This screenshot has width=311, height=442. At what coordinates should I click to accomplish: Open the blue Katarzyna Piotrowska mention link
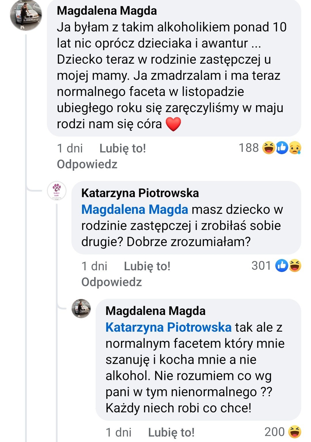[168, 327]
